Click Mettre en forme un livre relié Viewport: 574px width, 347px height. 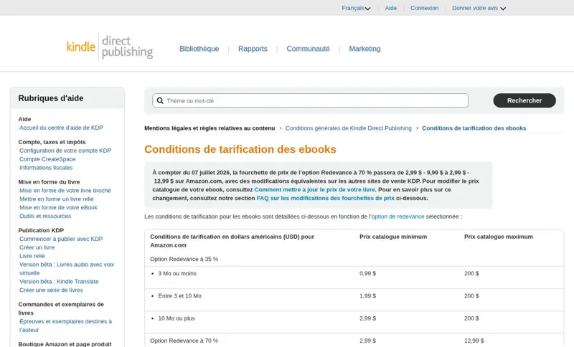[57, 199]
